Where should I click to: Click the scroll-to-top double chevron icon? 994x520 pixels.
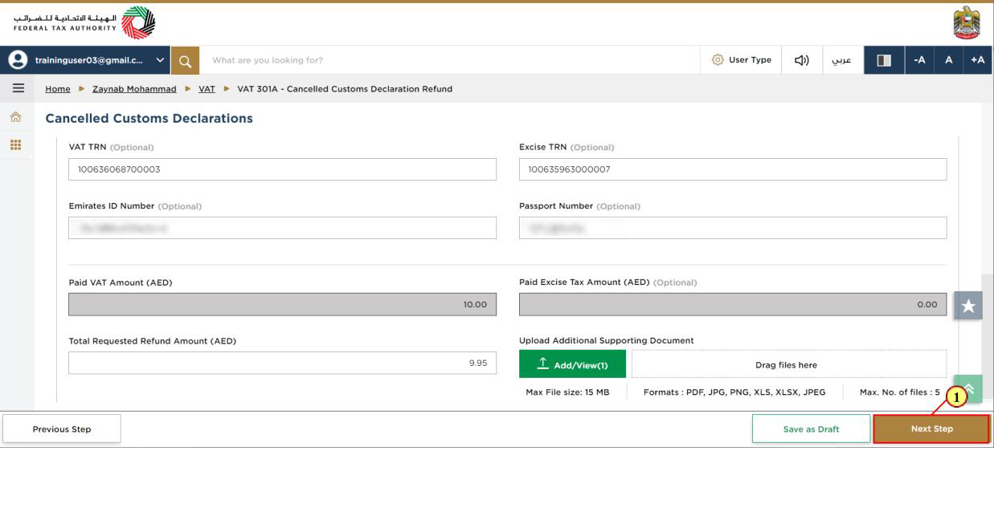968,389
